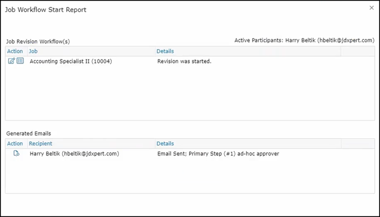Click the Details header in workflow table
The image size is (380, 217).
pos(165,51)
